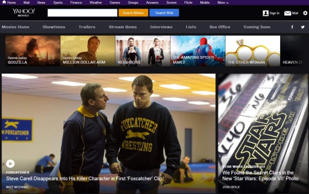309x194 pixels.
Task: Open Sports in the top purple bar
Action: (x=58, y=3)
